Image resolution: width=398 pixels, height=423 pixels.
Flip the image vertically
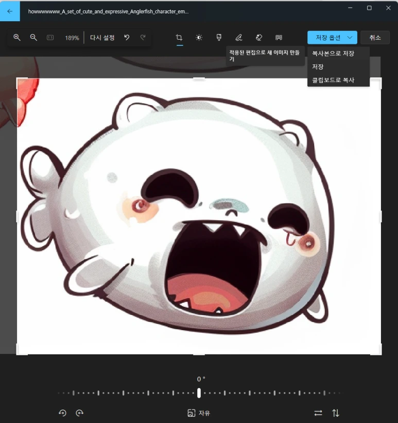point(336,413)
